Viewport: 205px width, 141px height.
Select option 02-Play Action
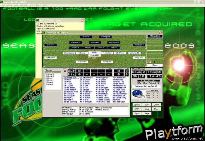click(69, 110)
